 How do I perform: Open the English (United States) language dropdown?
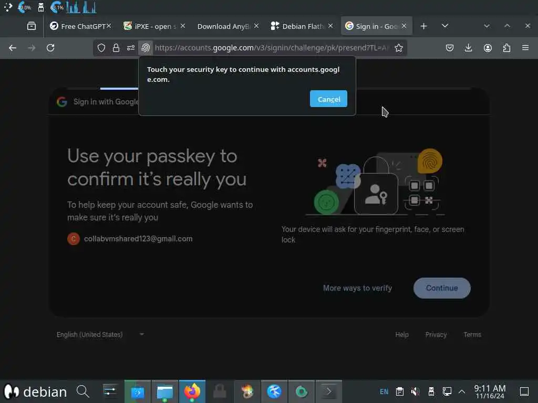pyautogui.click(x=100, y=334)
